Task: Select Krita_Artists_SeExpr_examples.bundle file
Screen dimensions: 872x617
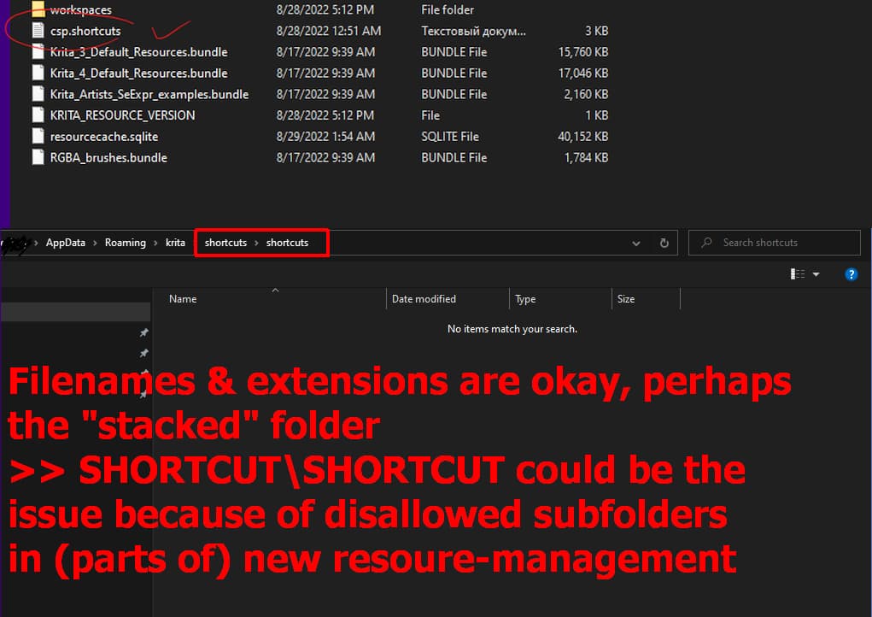Action: (x=149, y=95)
